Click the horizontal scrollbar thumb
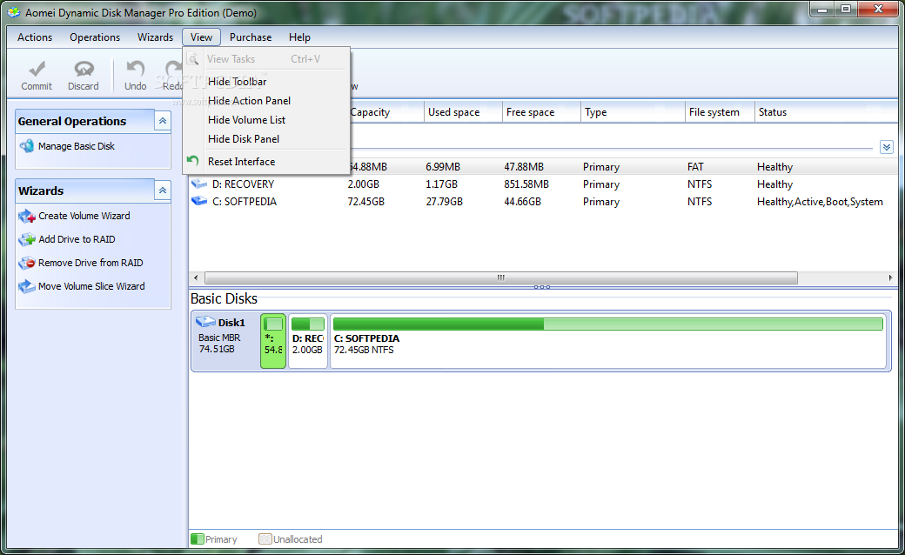This screenshot has width=905, height=555. (501, 277)
